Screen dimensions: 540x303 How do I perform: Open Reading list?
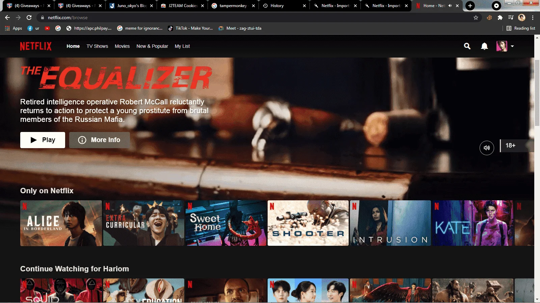[x=521, y=28]
